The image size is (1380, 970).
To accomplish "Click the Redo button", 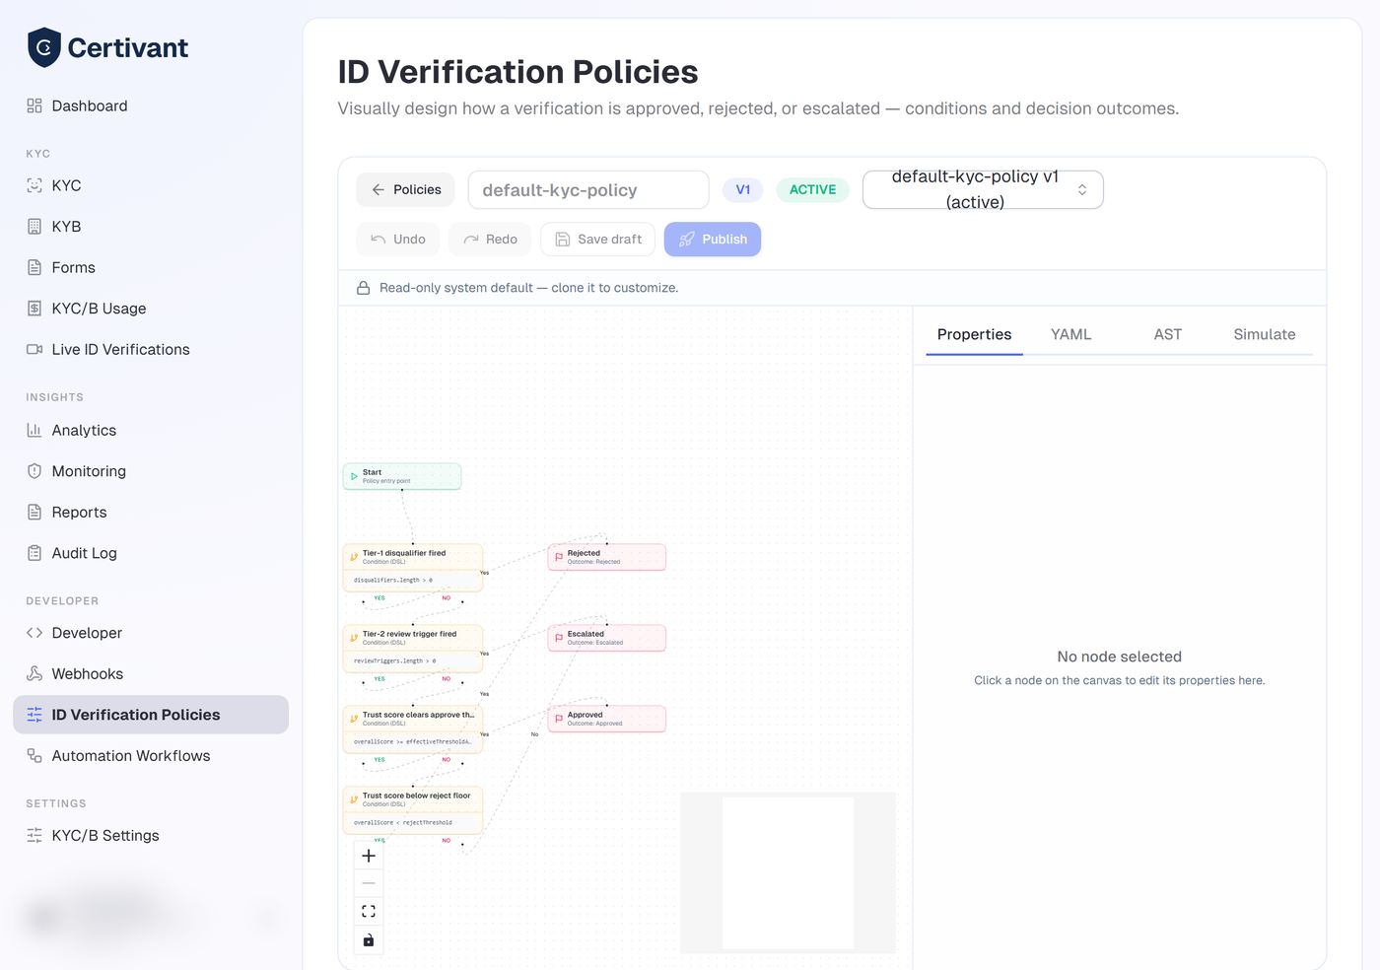I will (490, 239).
